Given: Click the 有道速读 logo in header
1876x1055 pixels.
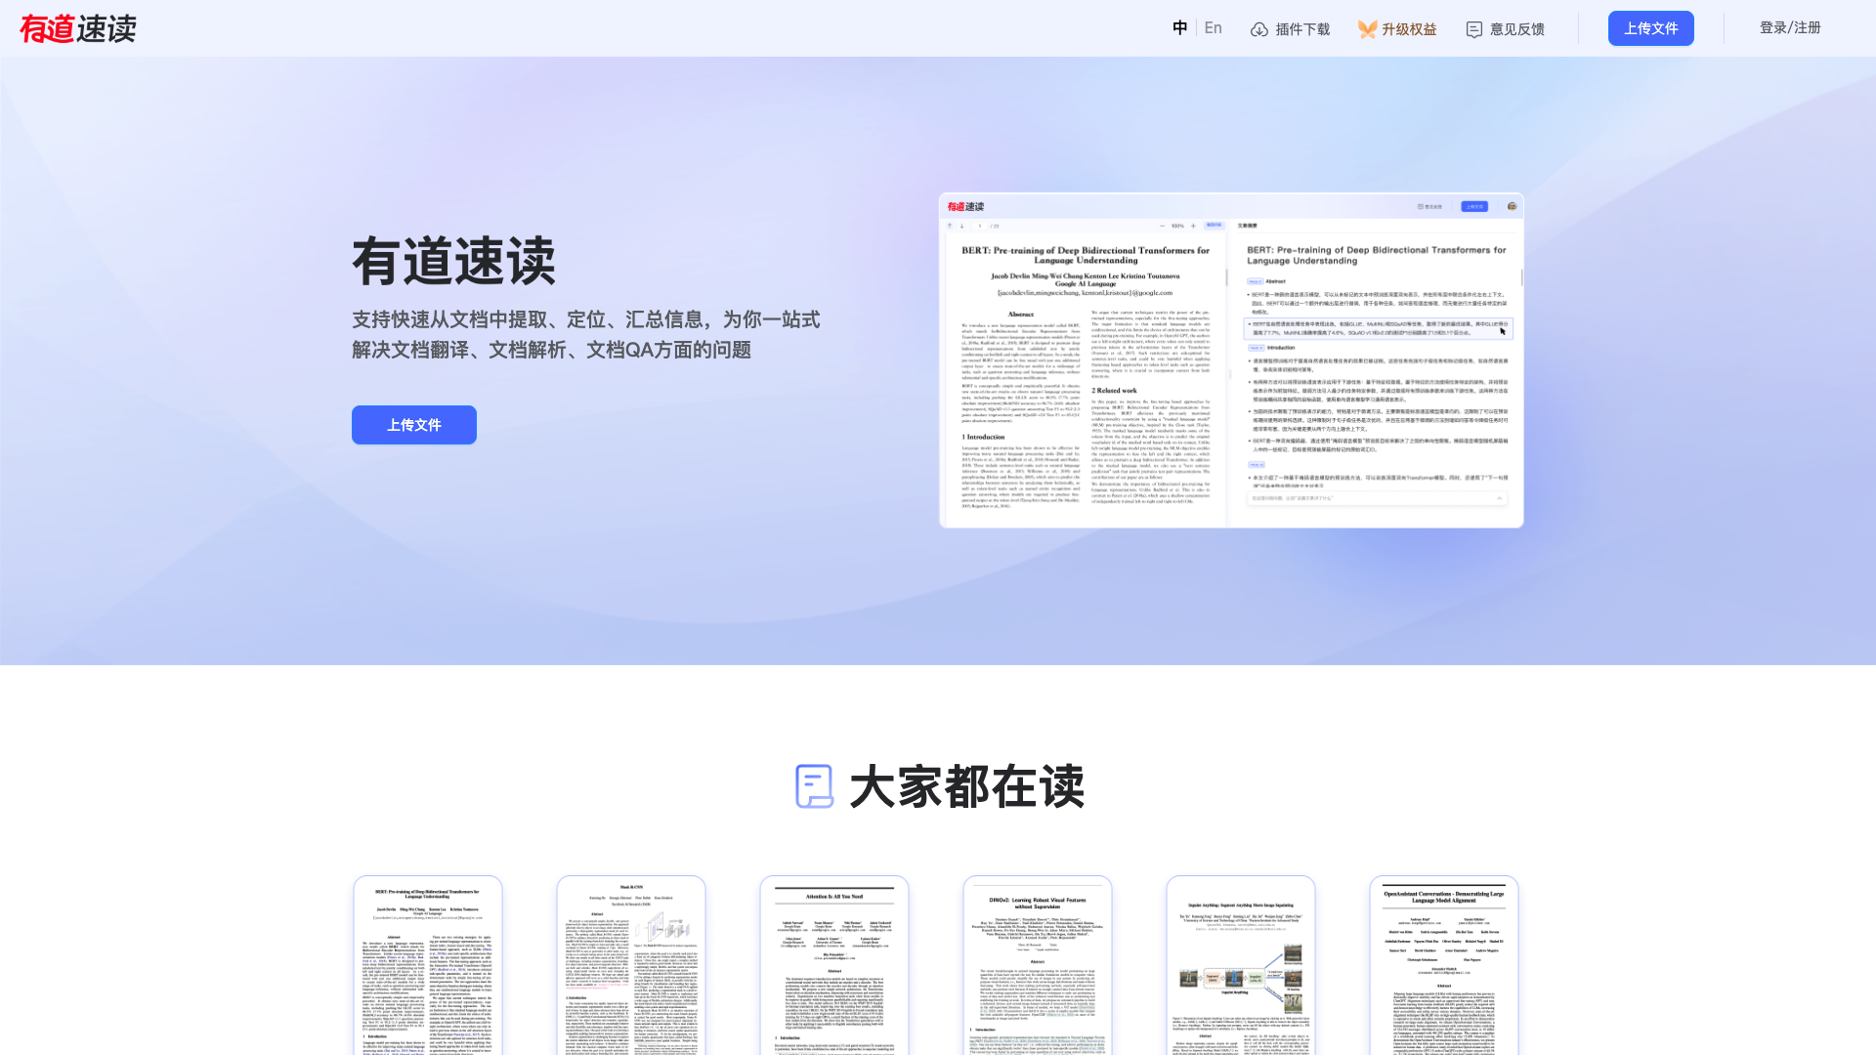Looking at the screenshot, I should click(x=78, y=28).
